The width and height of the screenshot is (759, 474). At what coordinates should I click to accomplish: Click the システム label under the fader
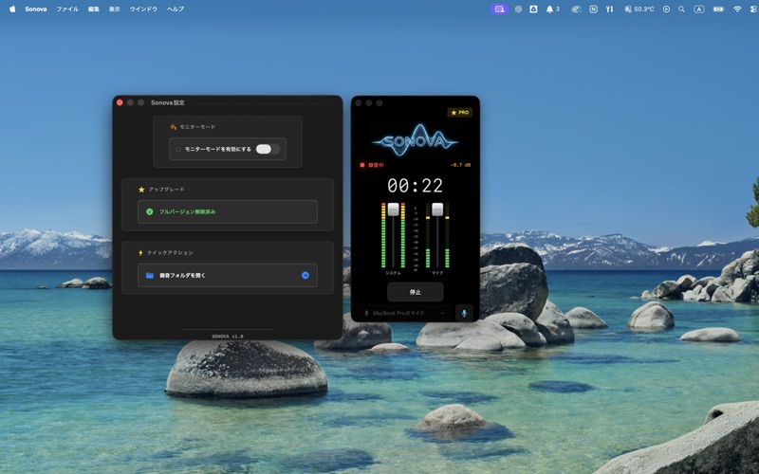393,273
